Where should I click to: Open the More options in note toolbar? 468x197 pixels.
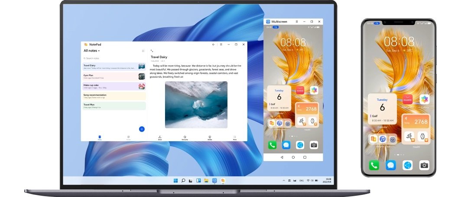[x=235, y=137]
